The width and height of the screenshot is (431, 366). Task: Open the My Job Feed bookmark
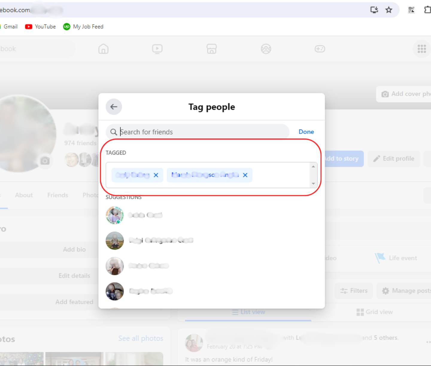83,27
